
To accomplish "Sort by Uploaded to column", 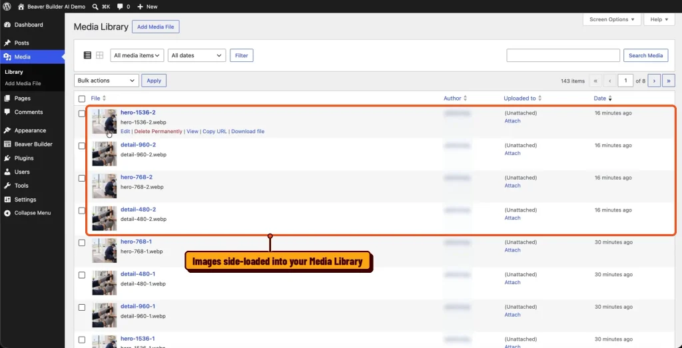I will tap(523, 98).
